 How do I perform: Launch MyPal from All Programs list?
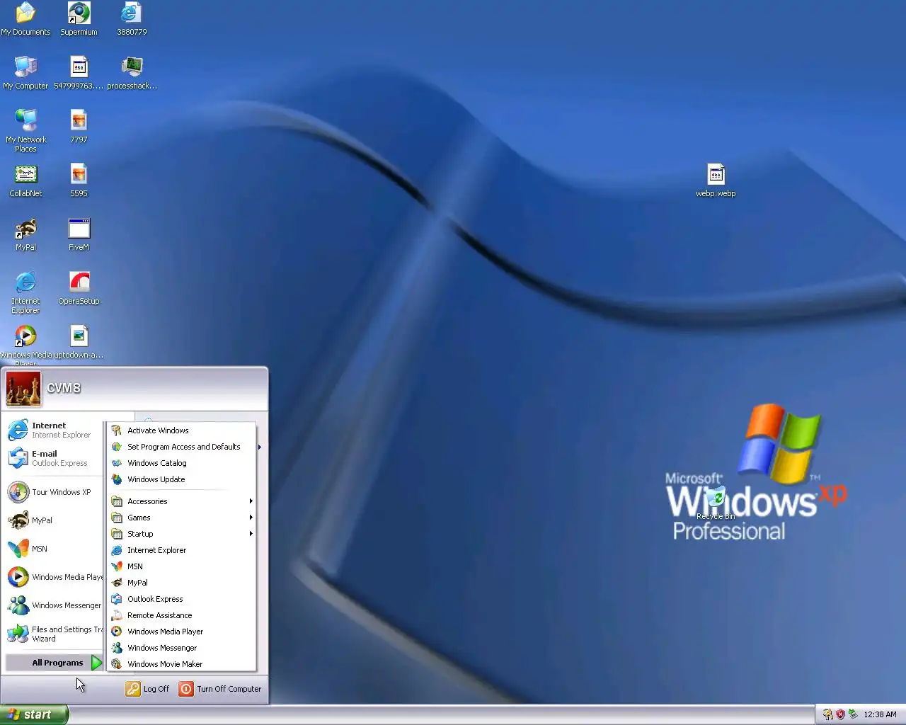click(x=181, y=583)
